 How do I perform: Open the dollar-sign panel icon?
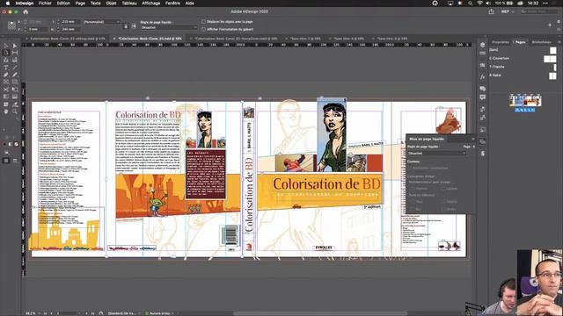pyautogui.click(x=483, y=154)
